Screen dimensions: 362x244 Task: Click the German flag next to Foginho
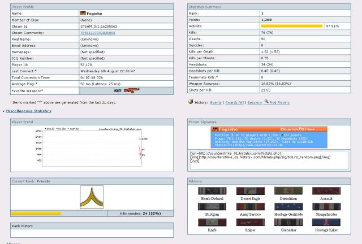coord(84,12)
